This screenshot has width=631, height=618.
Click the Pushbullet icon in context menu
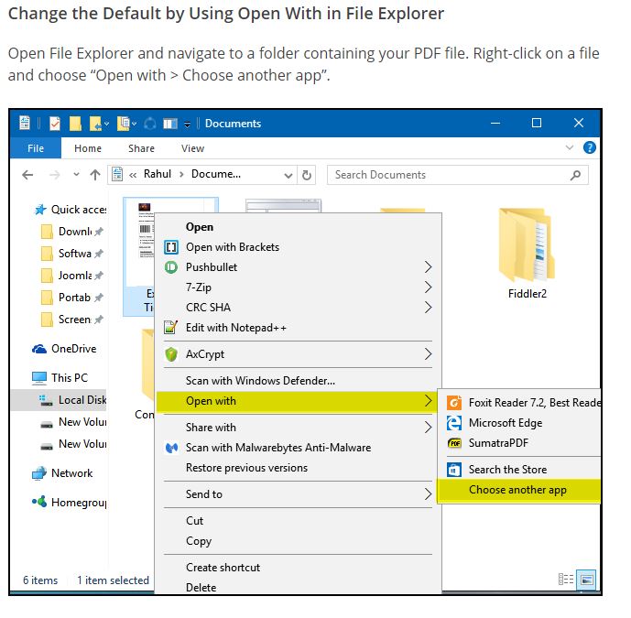coord(170,267)
